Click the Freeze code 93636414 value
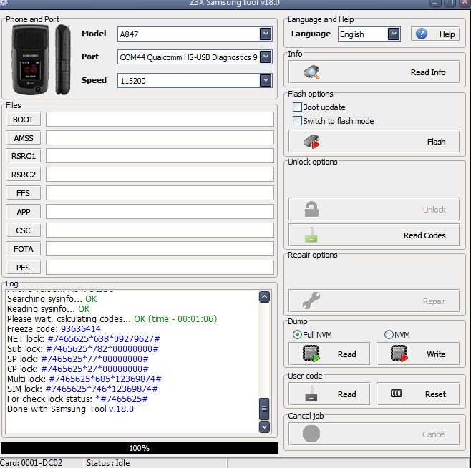This screenshot has width=471, height=468. tap(81, 329)
